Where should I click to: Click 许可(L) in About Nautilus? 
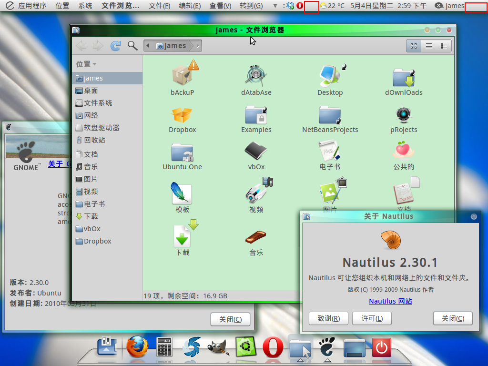click(x=372, y=318)
